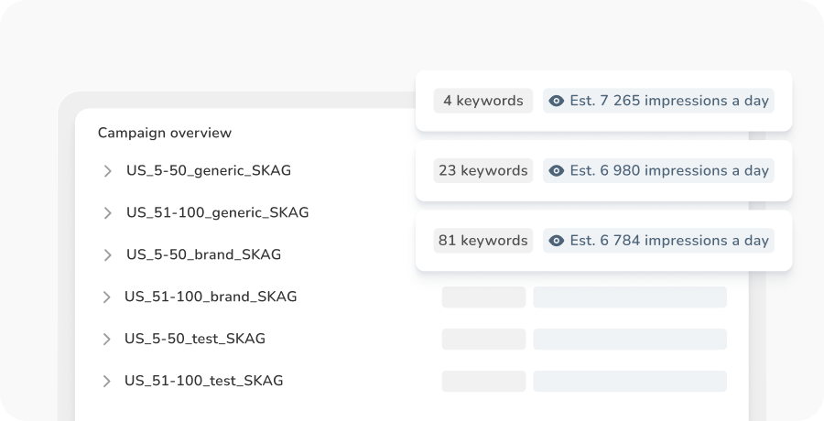Click the Campaign overview heading
824x421 pixels.
pyautogui.click(x=165, y=133)
